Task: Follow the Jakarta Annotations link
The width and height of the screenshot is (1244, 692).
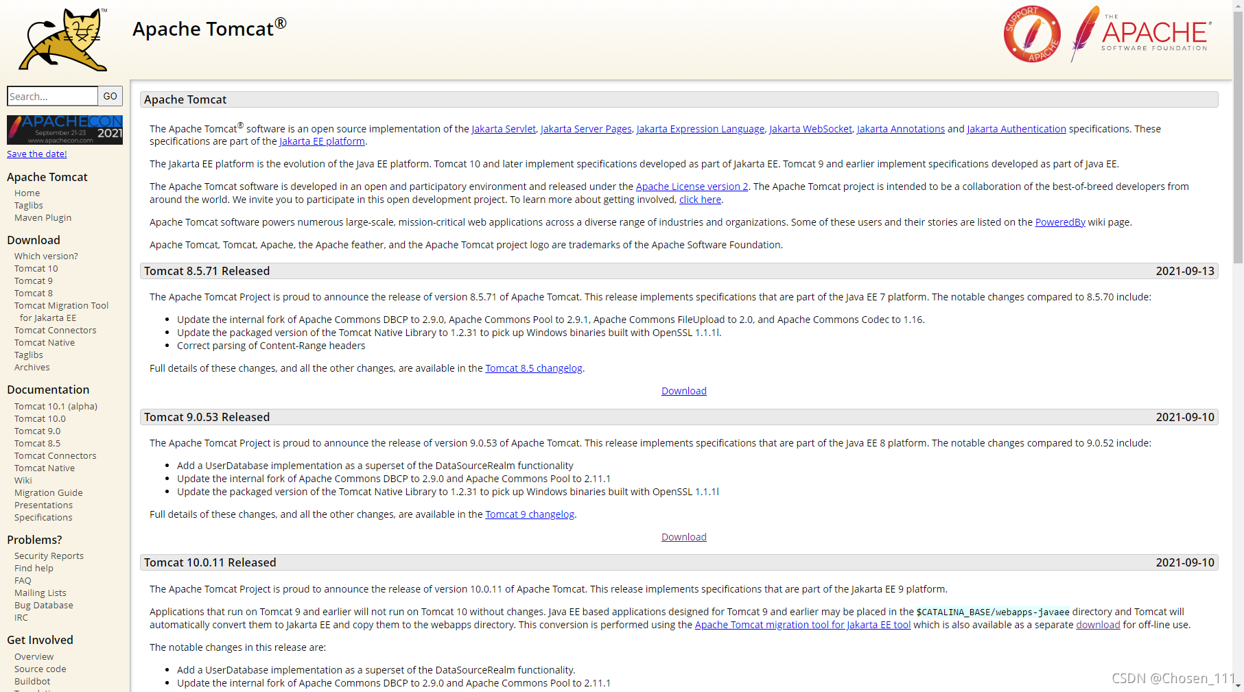Action: (901, 129)
